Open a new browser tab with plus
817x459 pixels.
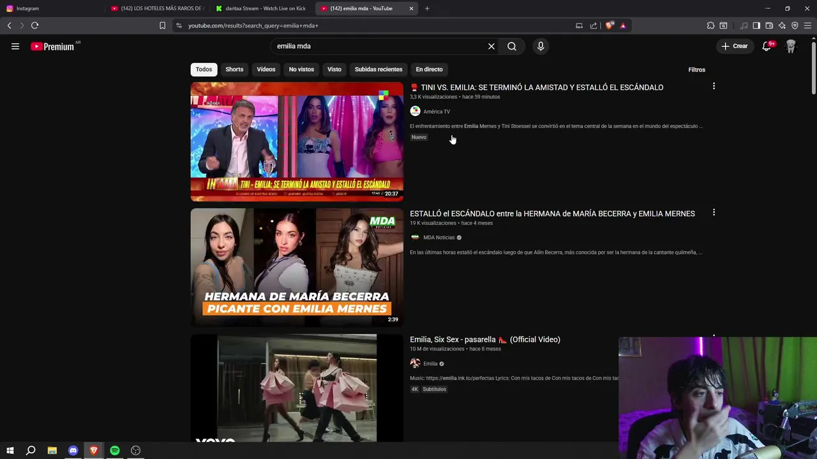pos(427,8)
